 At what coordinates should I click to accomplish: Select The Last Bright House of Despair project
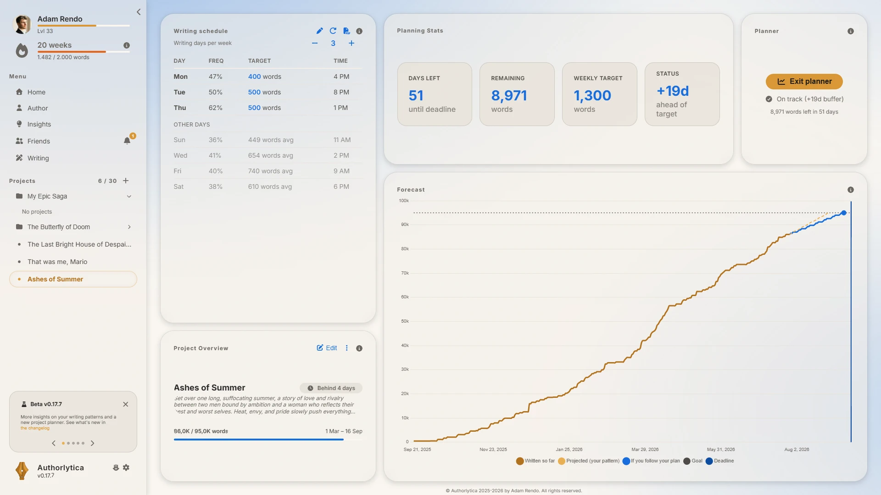click(x=73, y=244)
